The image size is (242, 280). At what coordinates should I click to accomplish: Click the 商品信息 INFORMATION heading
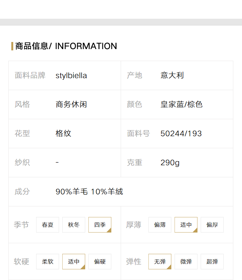click(x=66, y=46)
